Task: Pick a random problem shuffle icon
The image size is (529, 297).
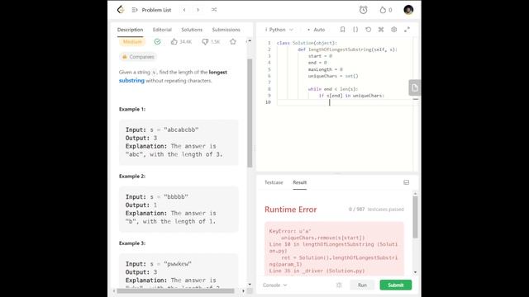Action: tap(214, 10)
